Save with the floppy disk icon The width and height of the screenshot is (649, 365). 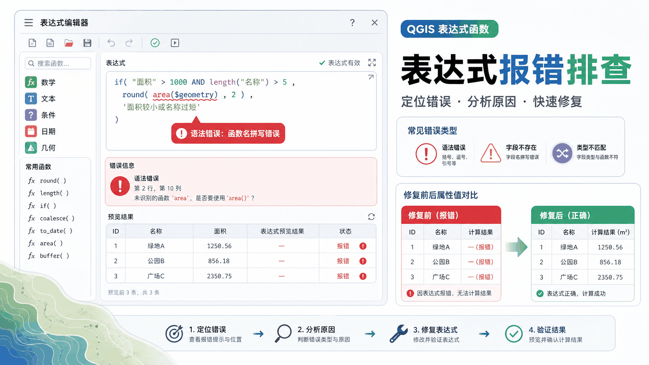(87, 43)
